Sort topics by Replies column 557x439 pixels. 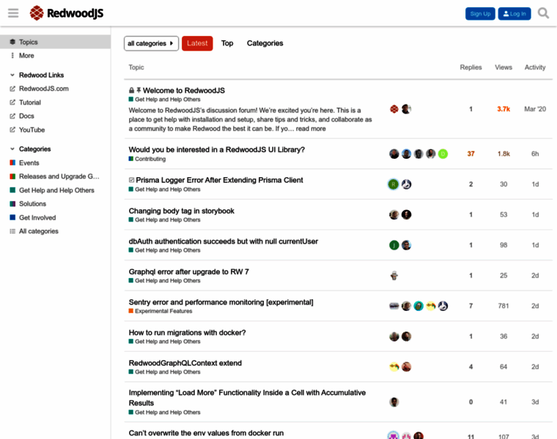click(471, 67)
